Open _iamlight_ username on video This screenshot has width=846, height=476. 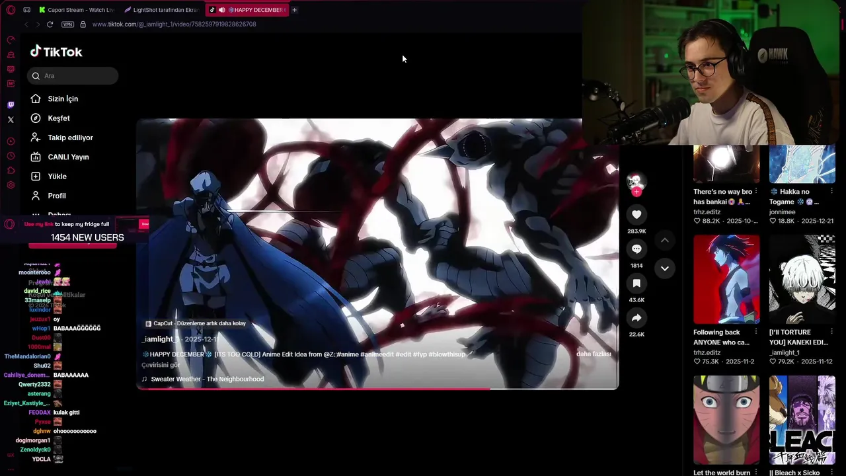coord(160,338)
